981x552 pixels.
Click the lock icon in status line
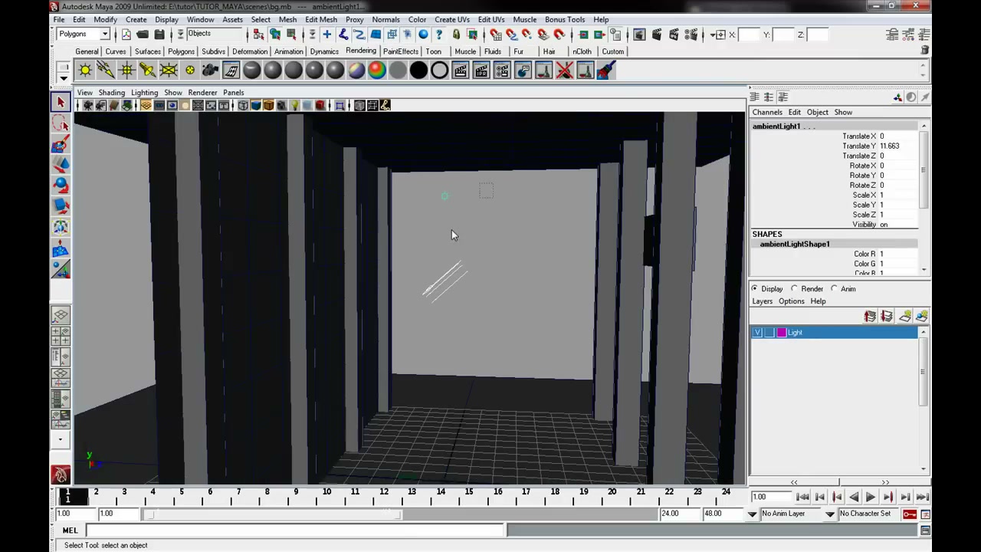(x=456, y=34)
